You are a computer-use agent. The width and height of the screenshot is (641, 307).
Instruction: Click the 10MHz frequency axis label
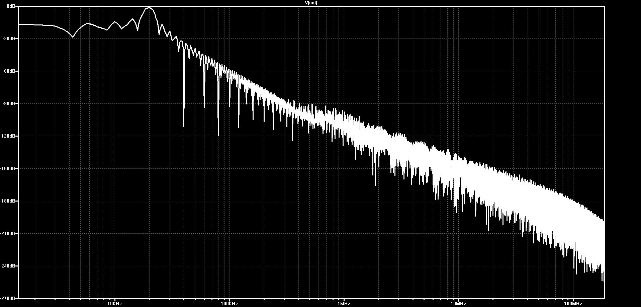(x=458, y=304)
